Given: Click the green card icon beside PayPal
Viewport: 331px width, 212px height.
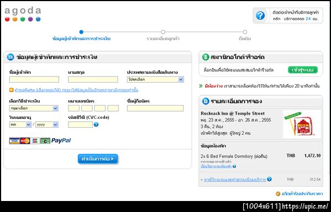Looking at the screenshot, I should (45, 141).
